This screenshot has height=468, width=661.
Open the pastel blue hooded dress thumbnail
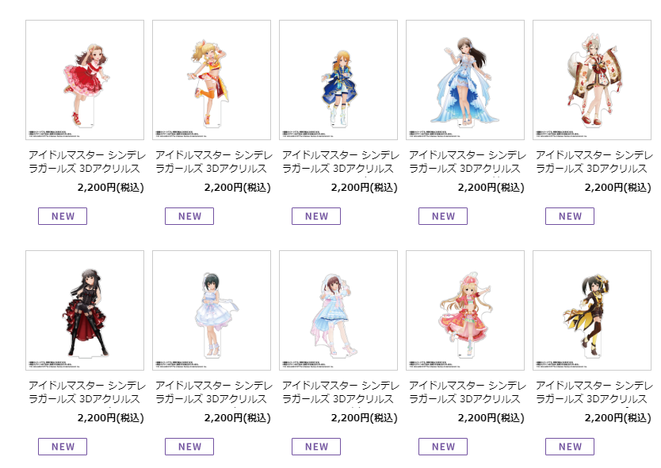pyautogui.click(x=338, y=310)
